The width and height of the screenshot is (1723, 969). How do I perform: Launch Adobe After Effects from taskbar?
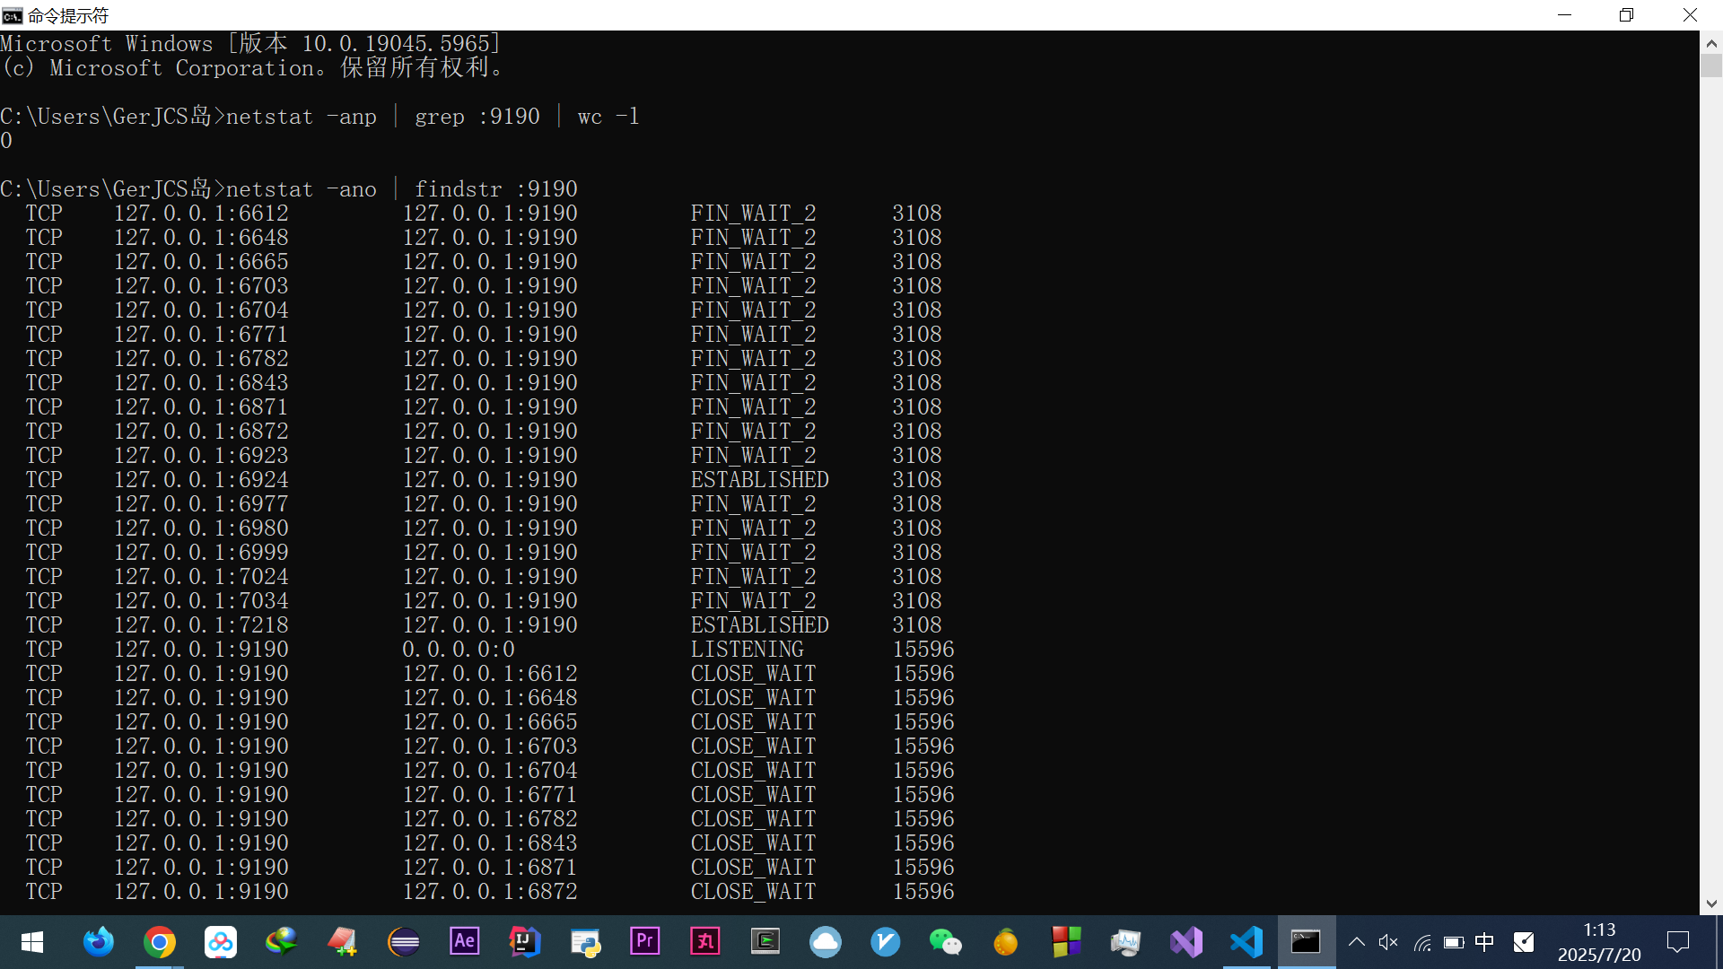[x=464, y=942]
